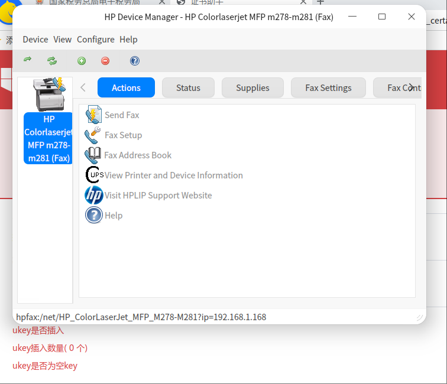447x384 pixels.
Task: Close the 证书助手 browser tab
Action: pyautogui.click(x=303, y=2)
